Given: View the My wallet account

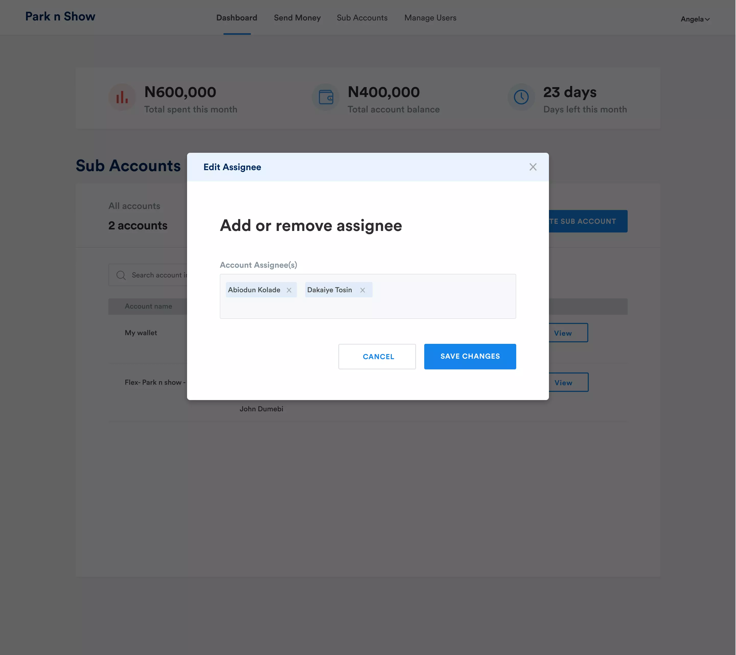Looking at the screenshot, I should [x=568, y=333].
